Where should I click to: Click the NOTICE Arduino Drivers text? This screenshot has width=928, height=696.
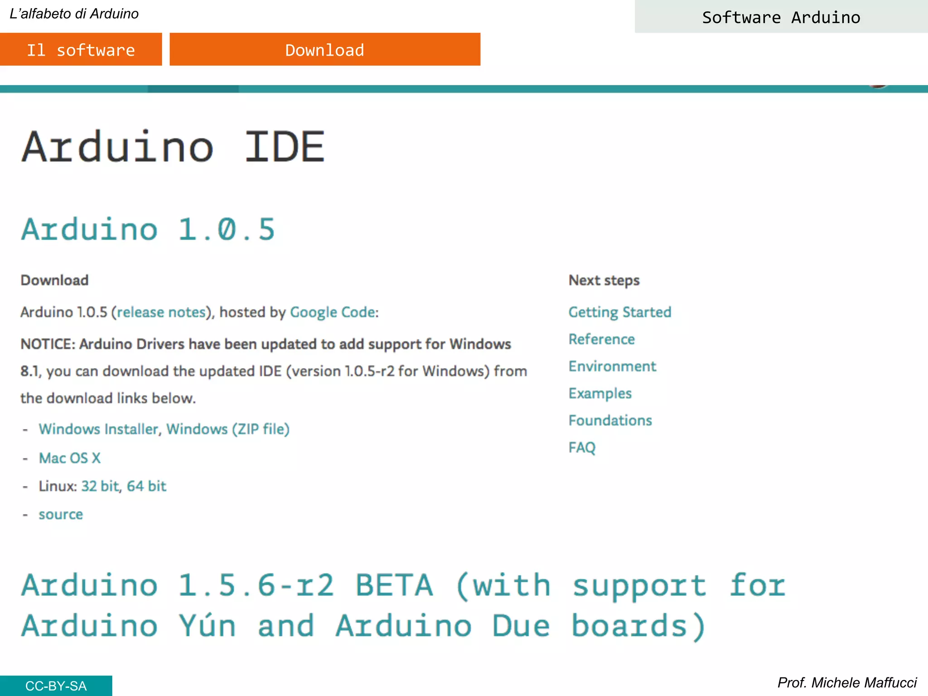click(x=274, y=371)
